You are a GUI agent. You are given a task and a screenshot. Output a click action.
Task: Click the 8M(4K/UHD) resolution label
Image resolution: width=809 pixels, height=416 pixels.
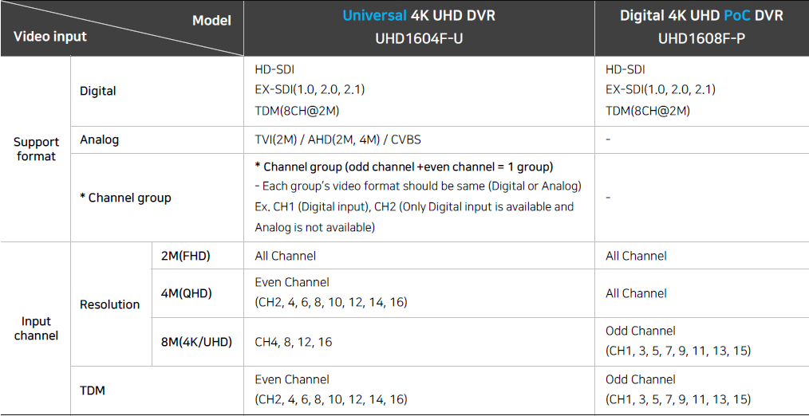(196, 341)
